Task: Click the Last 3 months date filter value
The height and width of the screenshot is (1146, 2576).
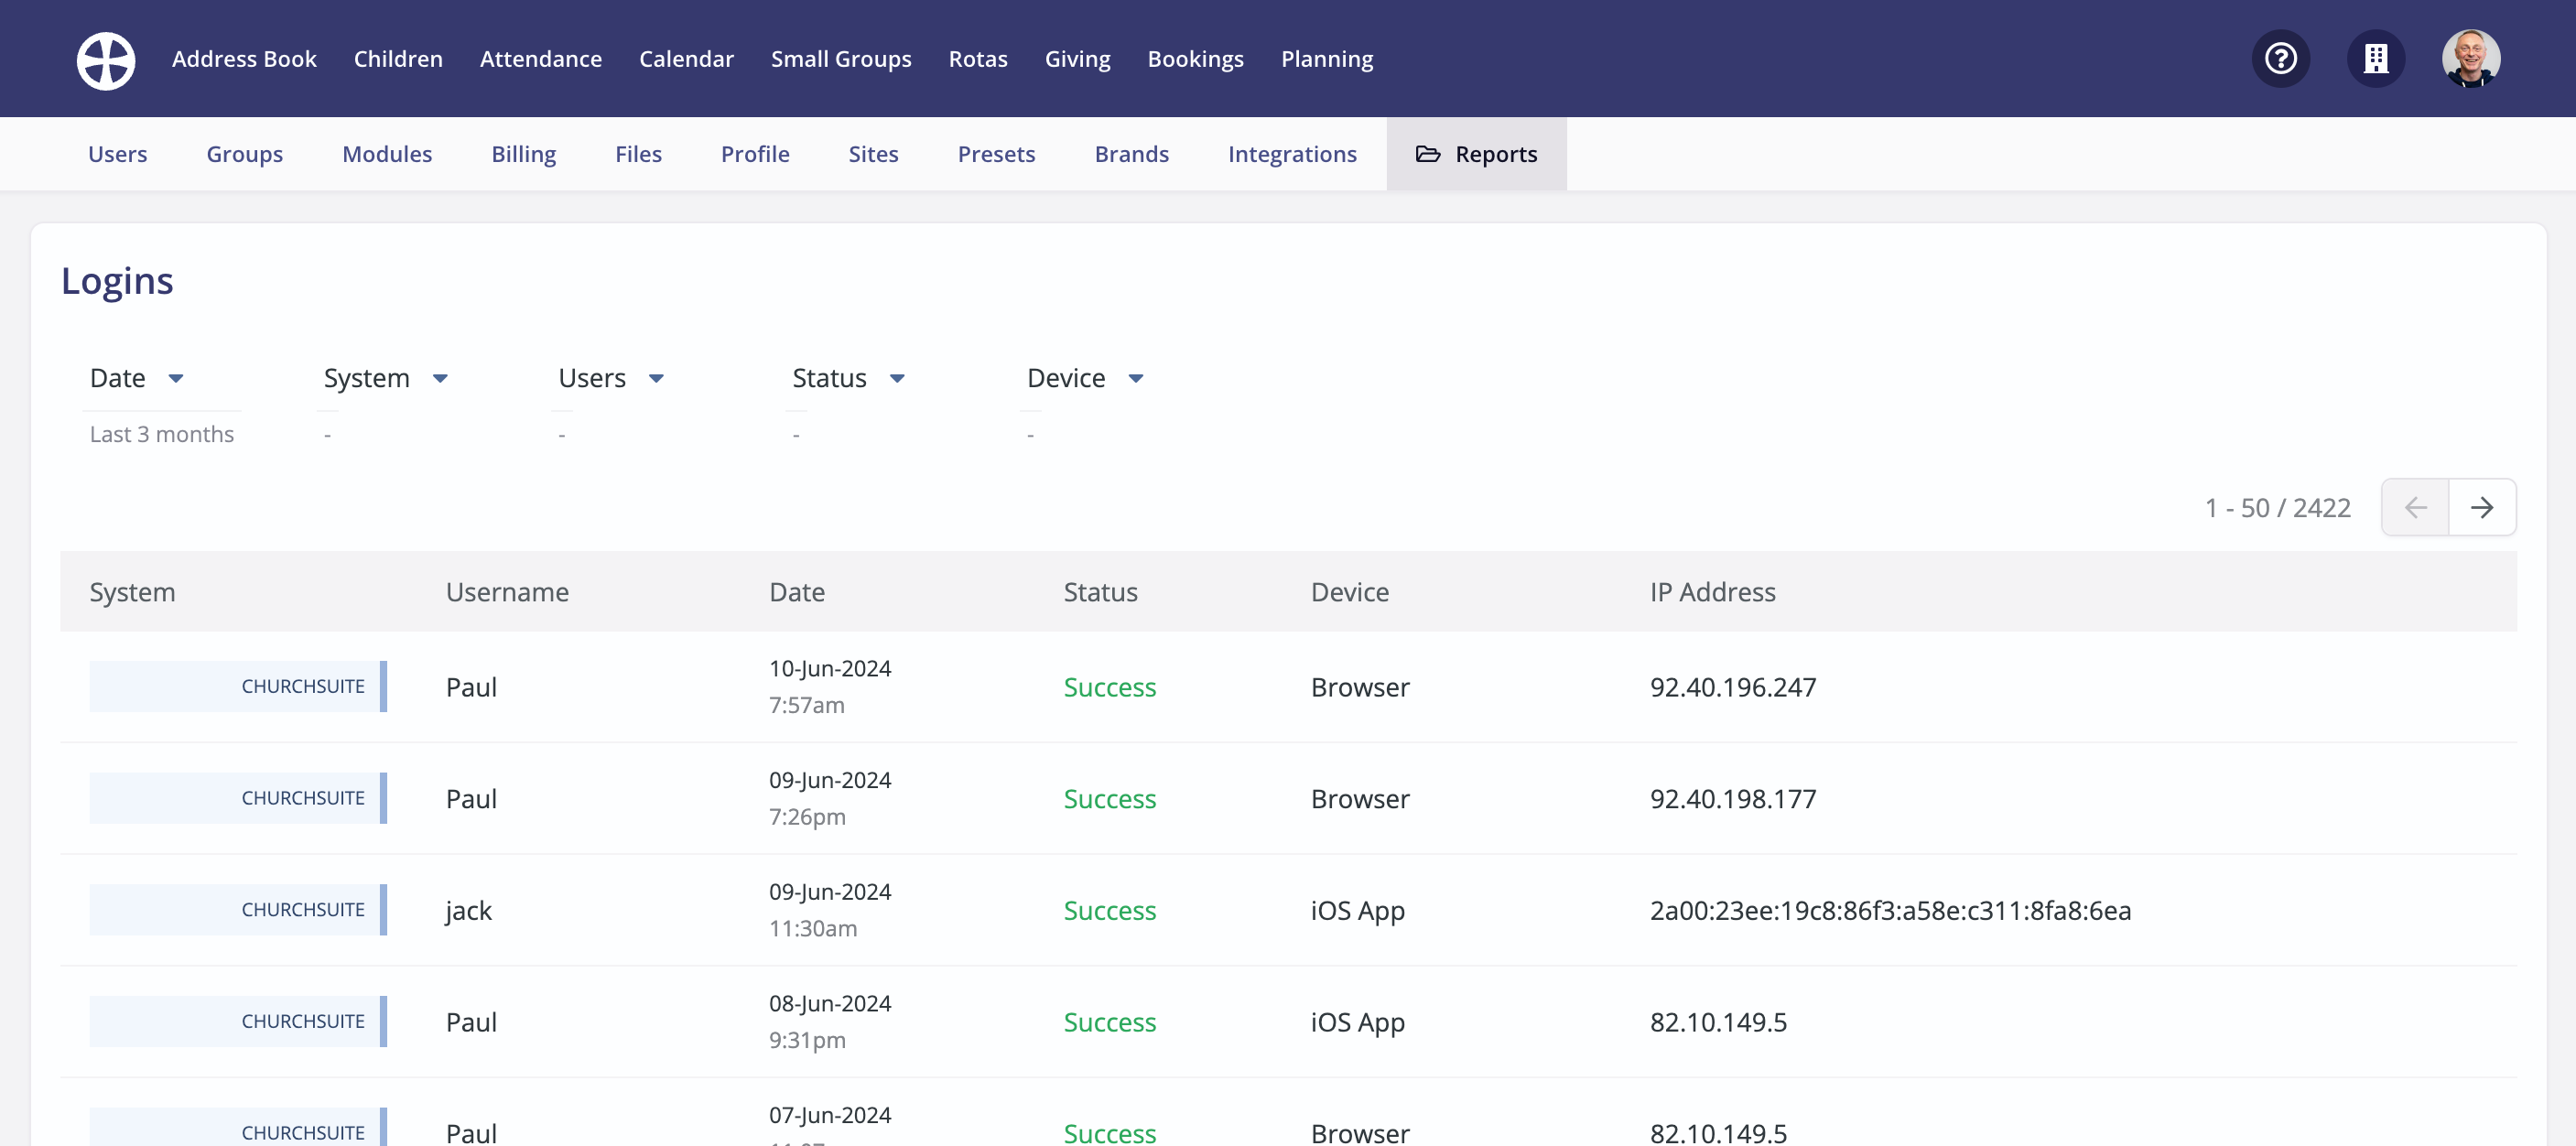Action: pyautogui.click(x=161, y=433)
